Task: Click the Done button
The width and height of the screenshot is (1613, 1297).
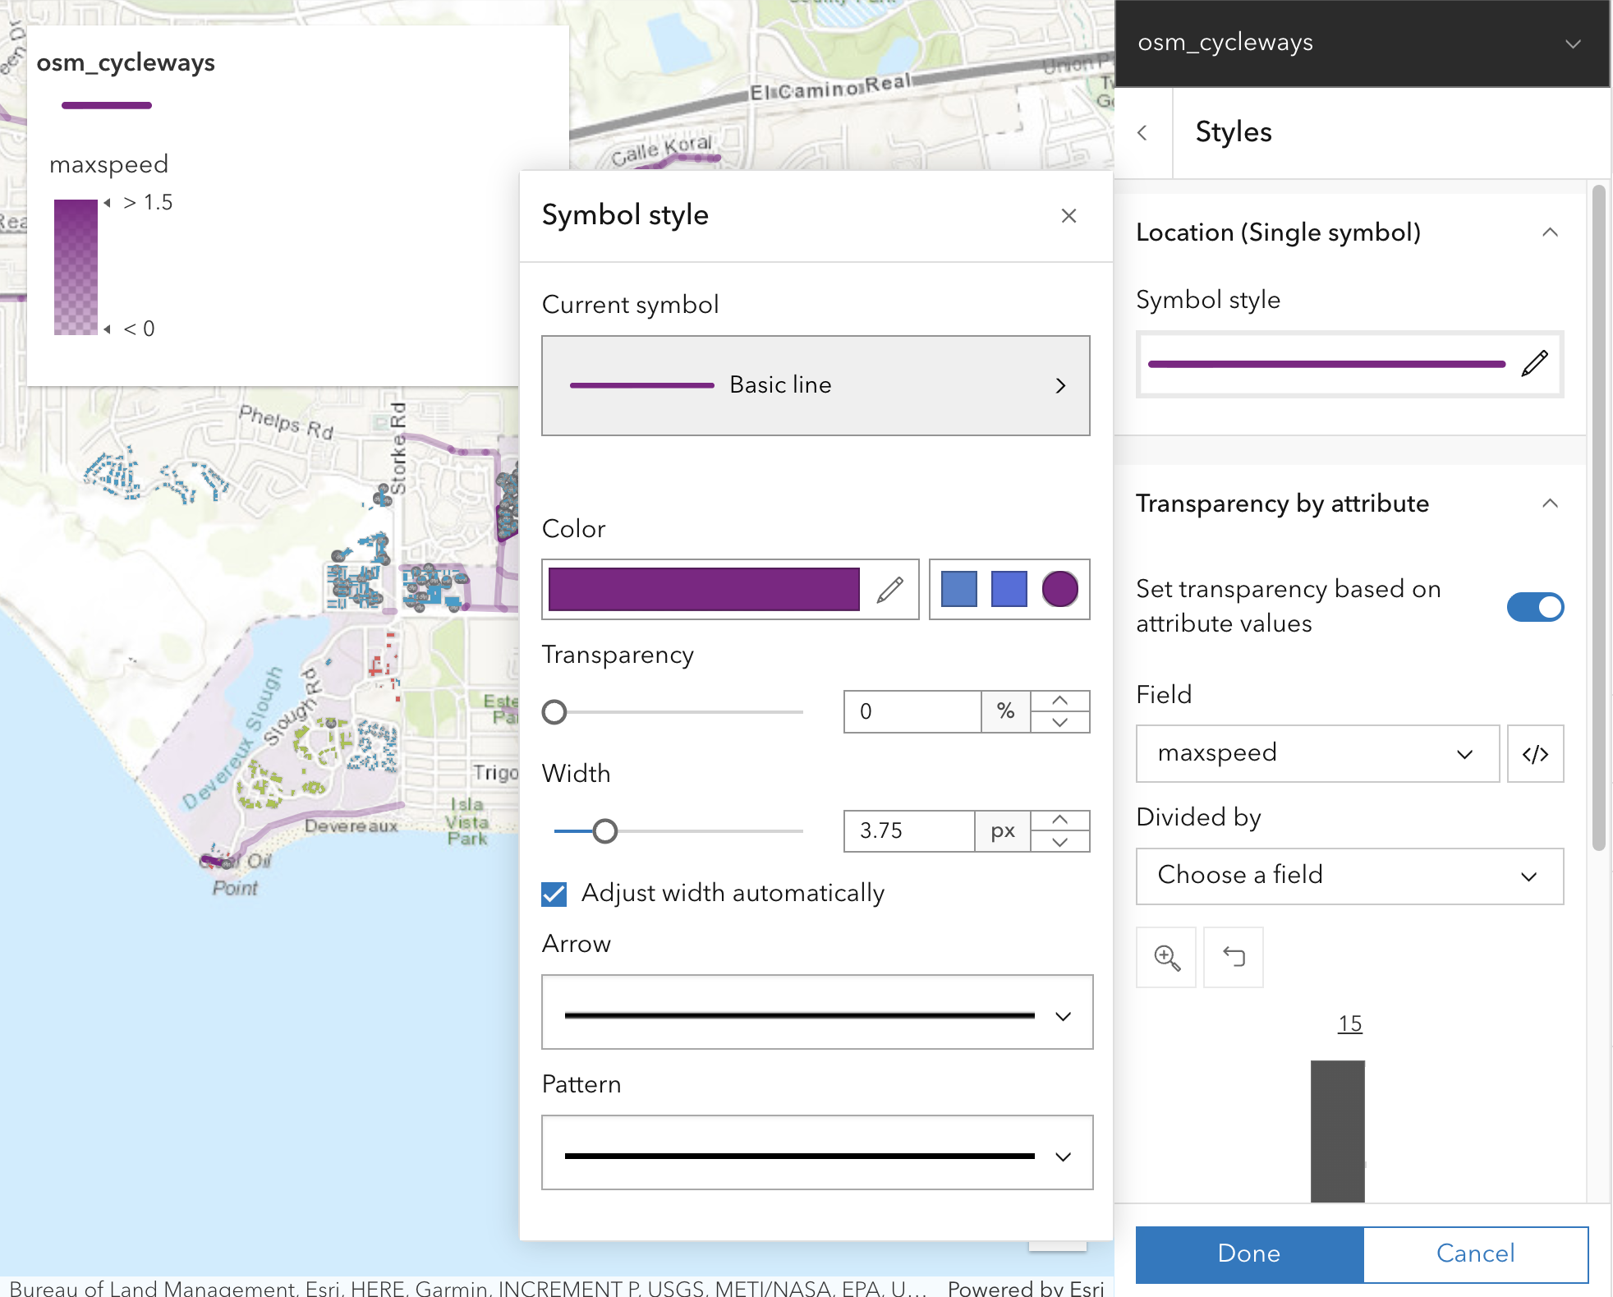Action: coord(1249,1253)
